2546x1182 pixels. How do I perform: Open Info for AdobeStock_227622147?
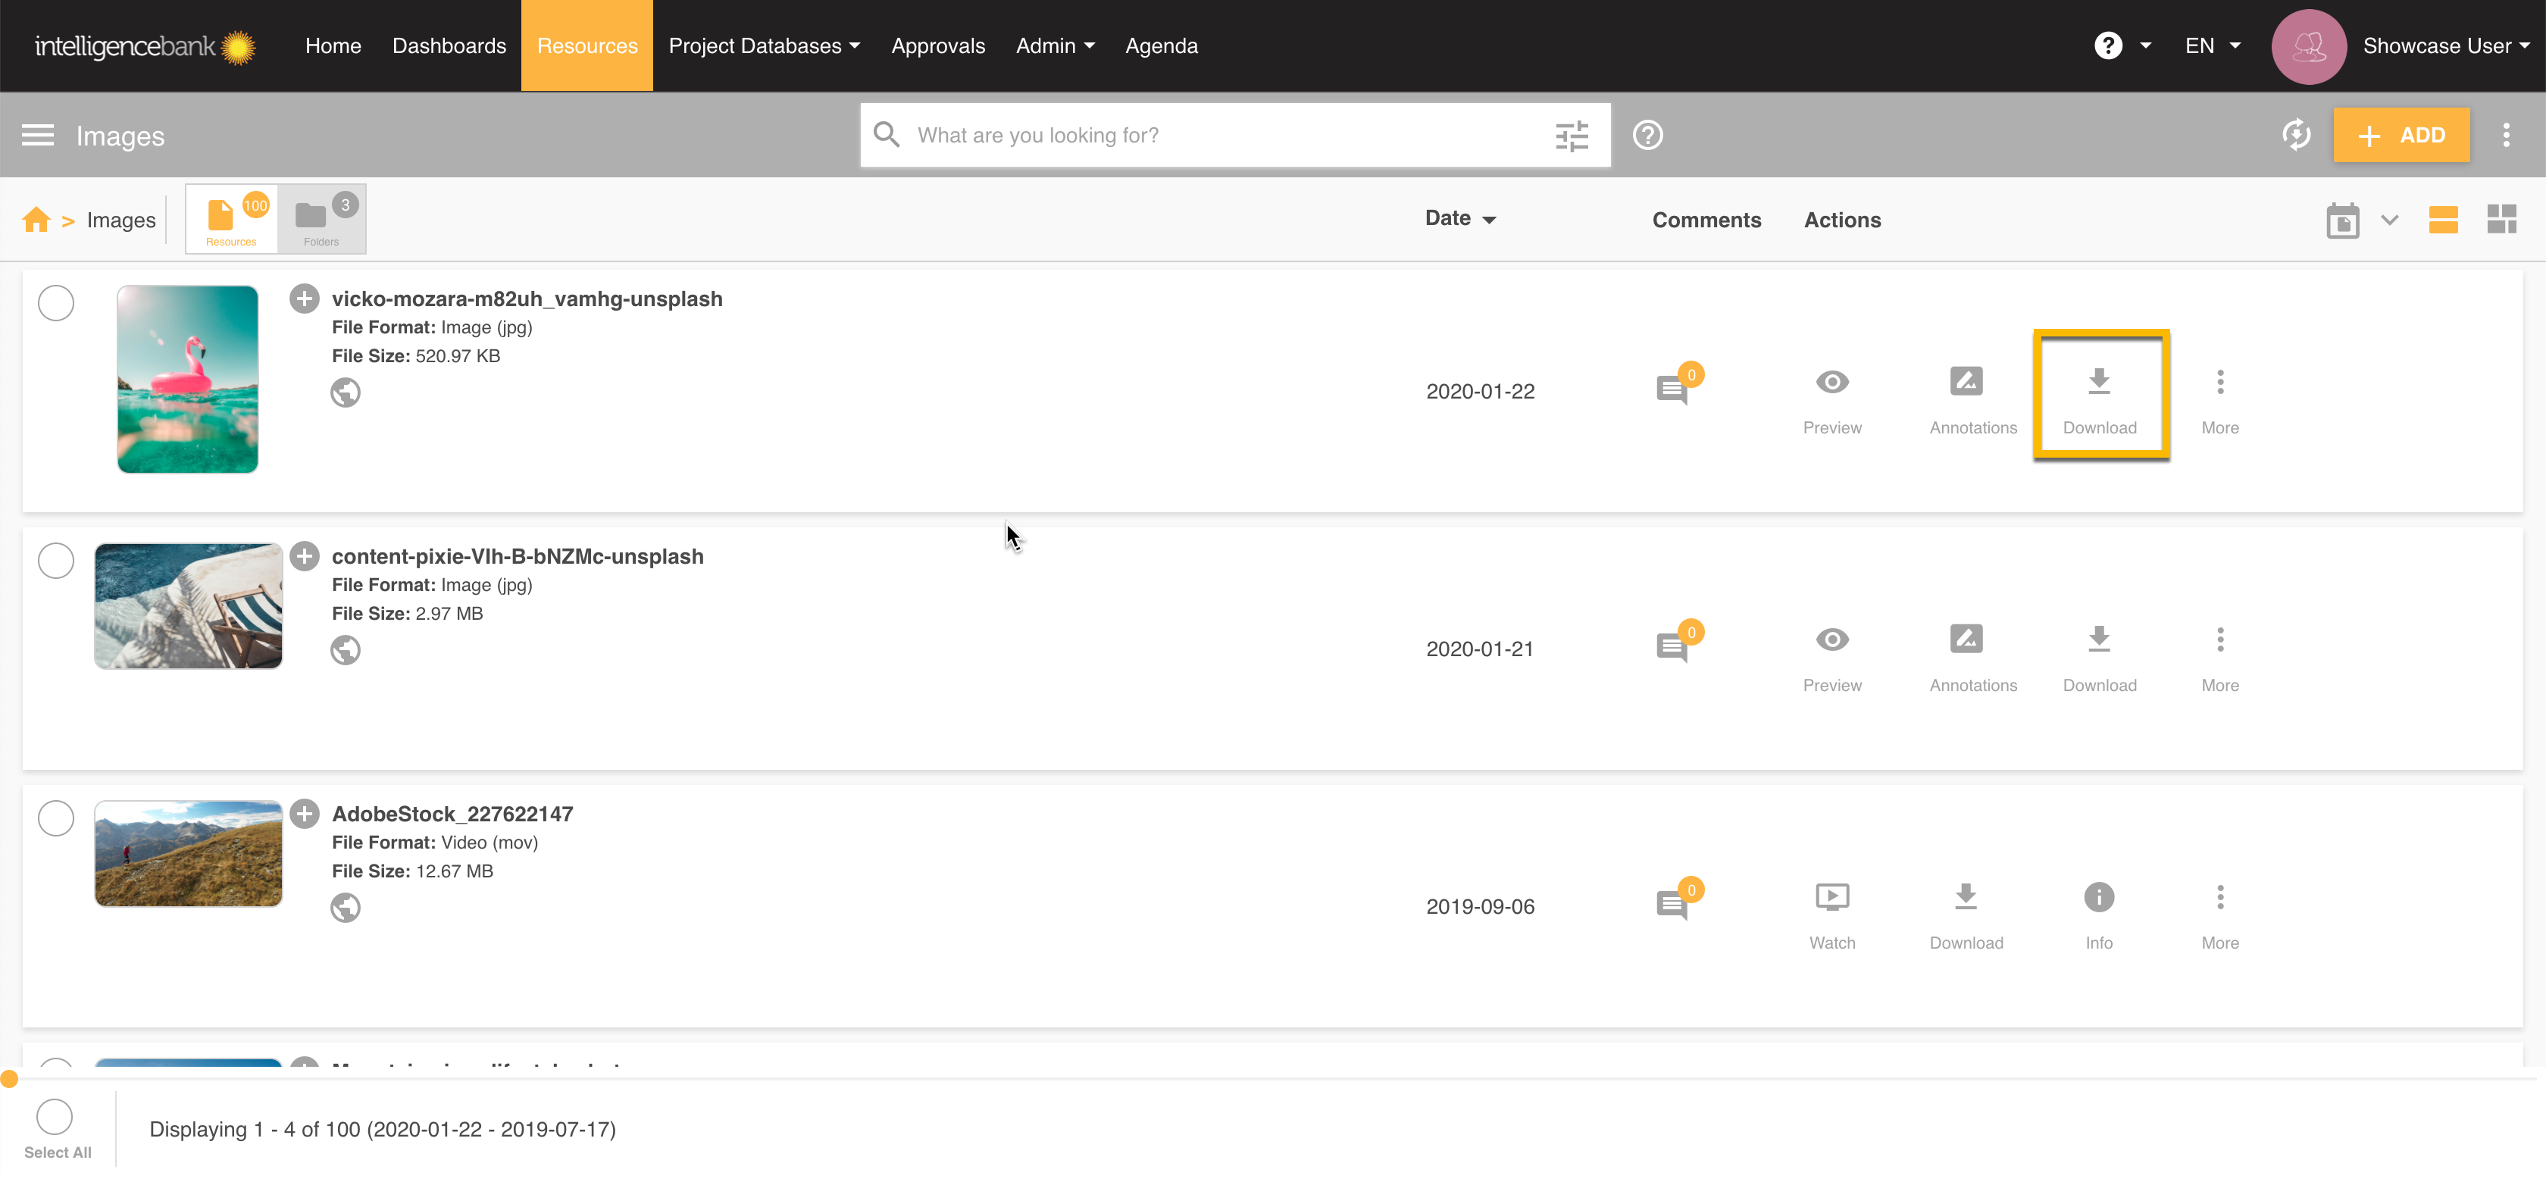click(2098, 897)
